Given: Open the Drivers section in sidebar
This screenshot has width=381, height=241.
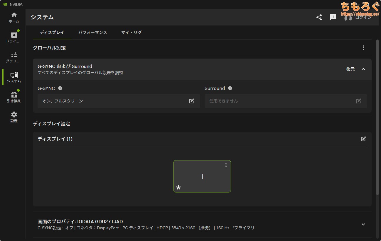Looking at the screenshot, I should click(x=14, y=37).
